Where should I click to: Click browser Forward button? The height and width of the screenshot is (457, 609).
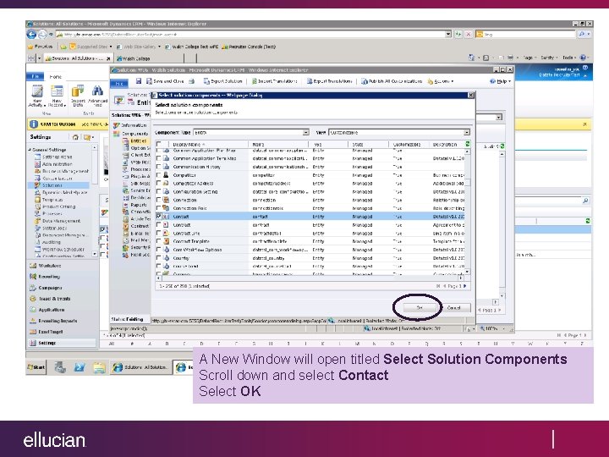coord(42,35)
